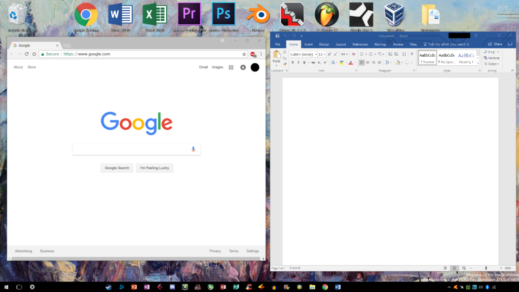The height and width of the screenshot is (292, 519).
Task: Open the Calibri (Body) font name dropdown
Action: (x=316, y=54)
